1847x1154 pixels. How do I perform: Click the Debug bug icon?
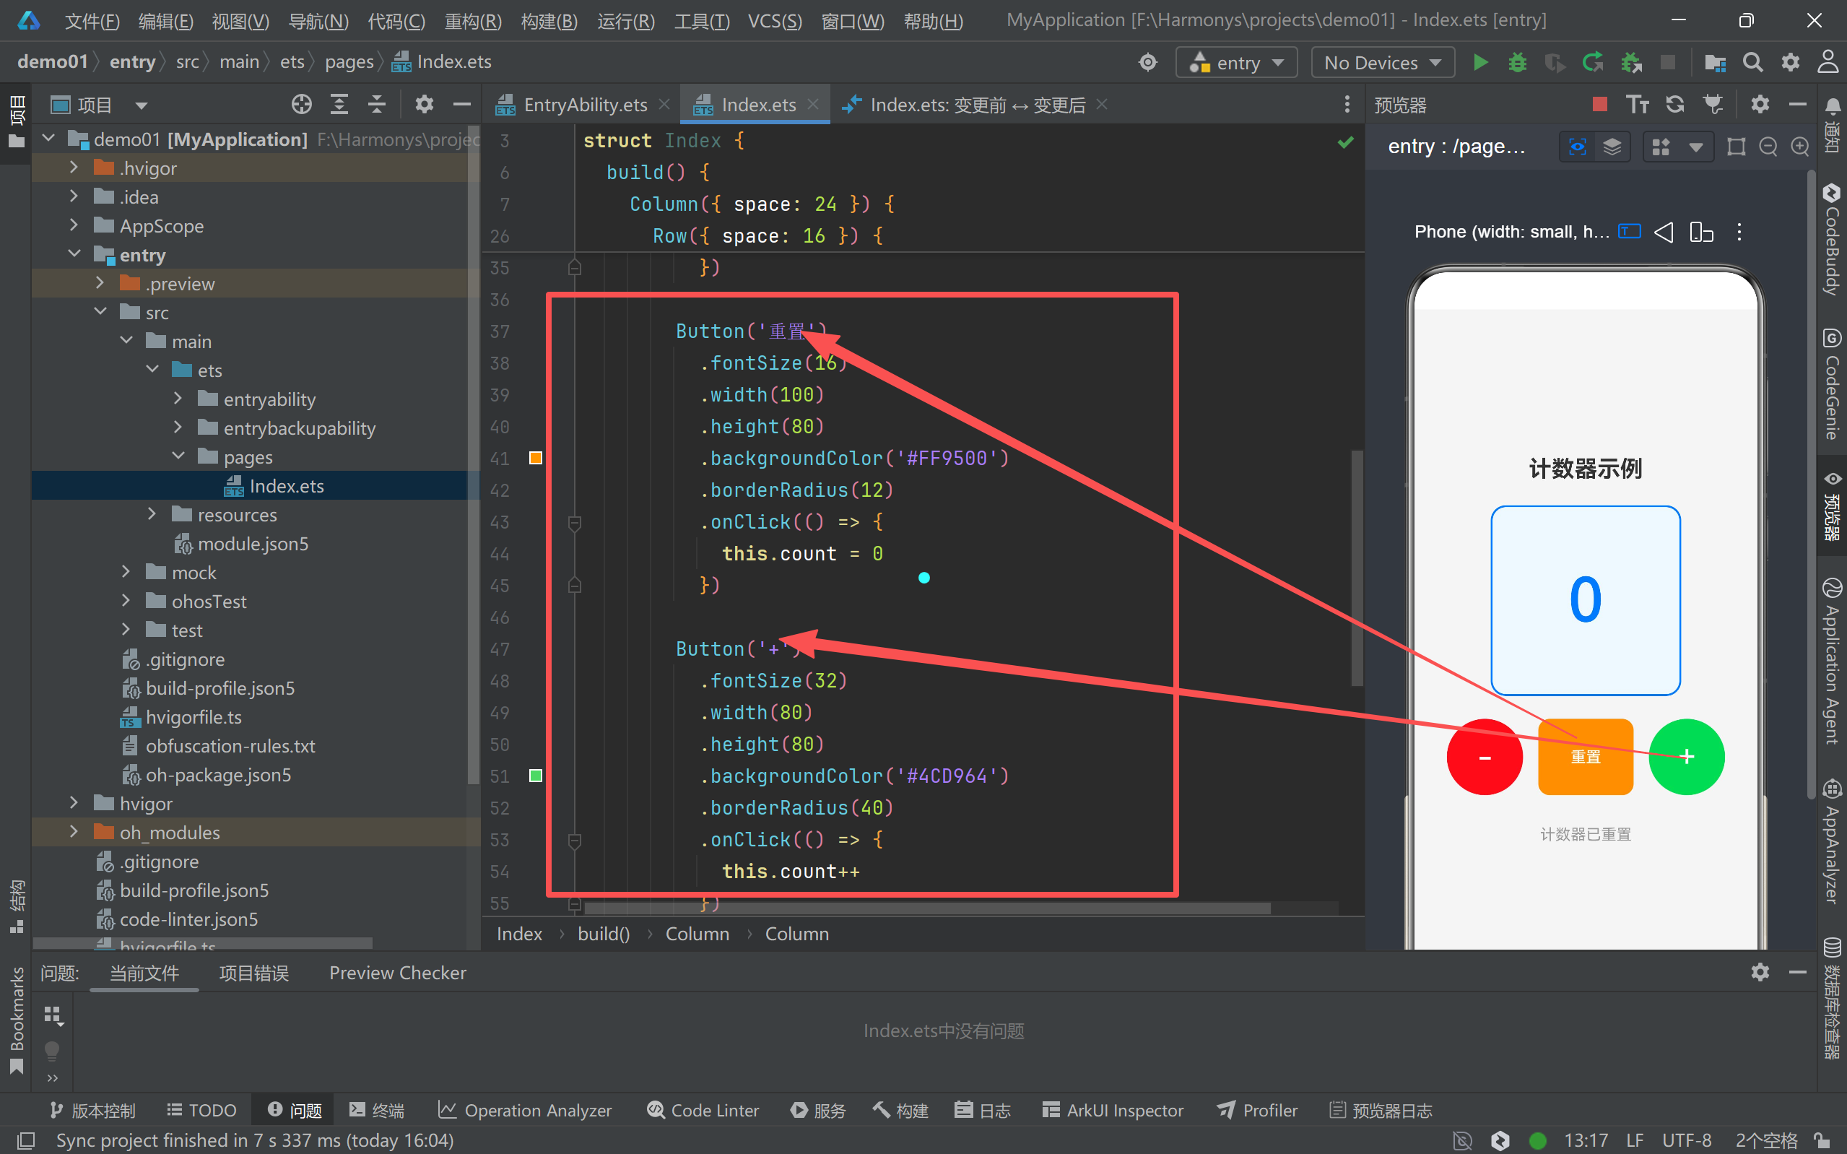(1518, 63)
